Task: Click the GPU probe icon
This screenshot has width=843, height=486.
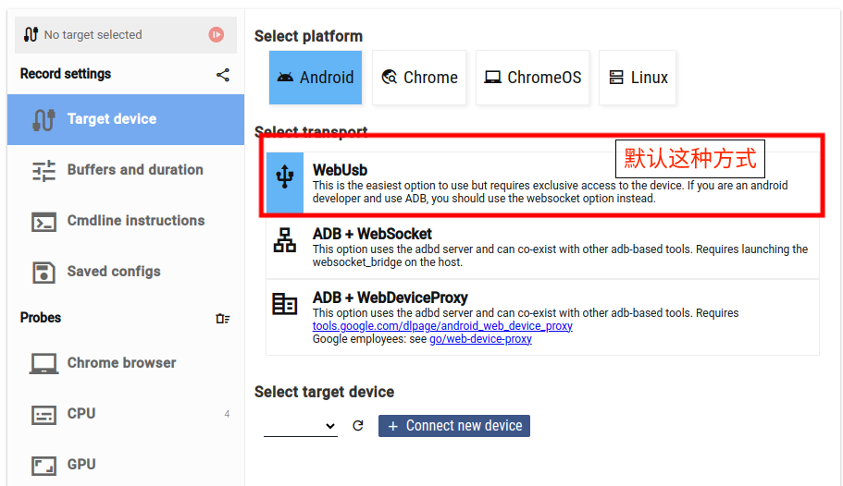Action: click(x=44, y=466)
